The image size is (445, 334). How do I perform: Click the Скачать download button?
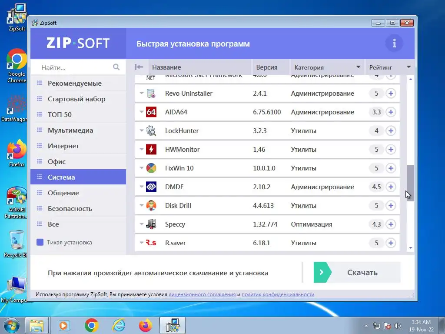357,272
